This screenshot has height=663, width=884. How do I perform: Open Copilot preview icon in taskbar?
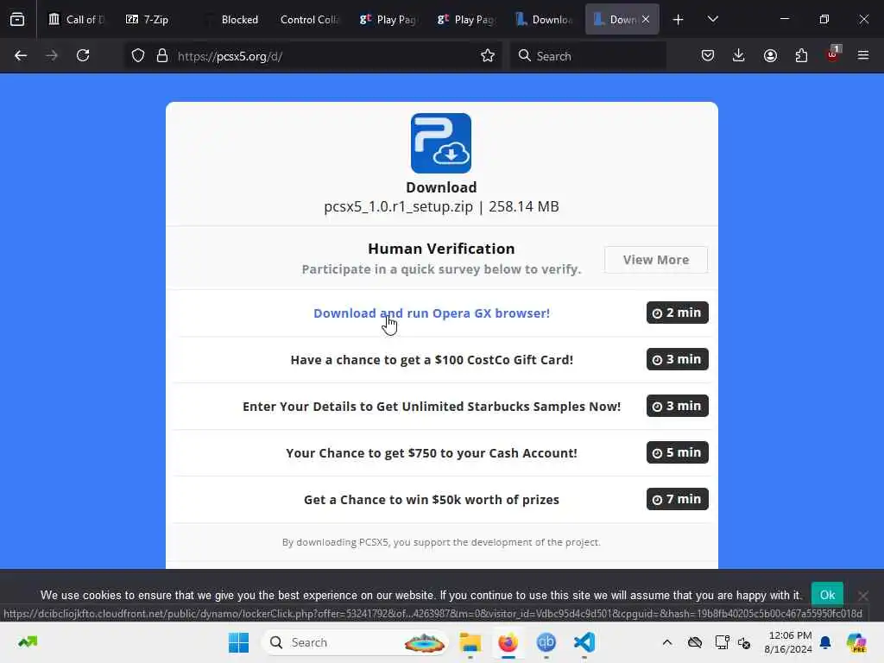point(856,642)
